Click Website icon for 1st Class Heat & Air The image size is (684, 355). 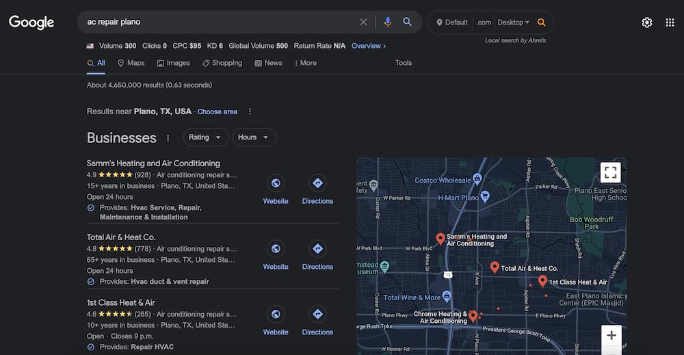(x=276, y=314)
